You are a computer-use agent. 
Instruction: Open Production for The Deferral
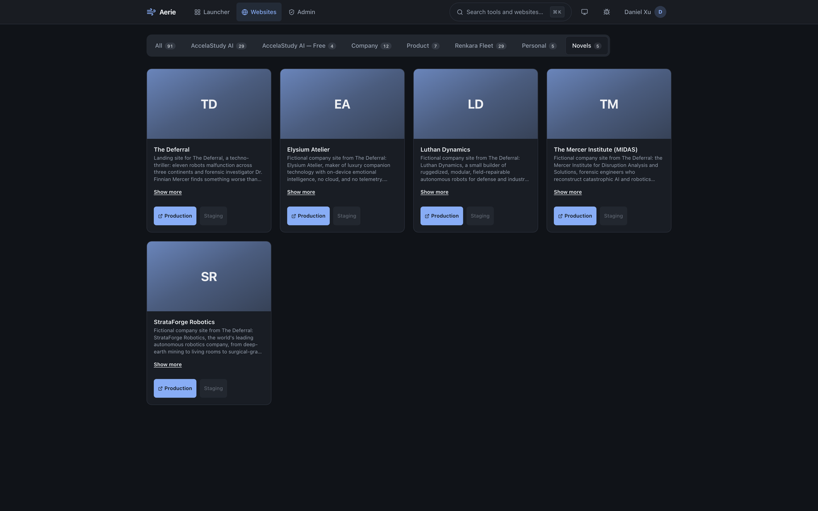coord(175,216)
